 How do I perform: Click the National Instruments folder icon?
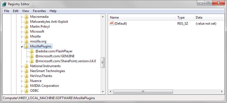[26, 66]
